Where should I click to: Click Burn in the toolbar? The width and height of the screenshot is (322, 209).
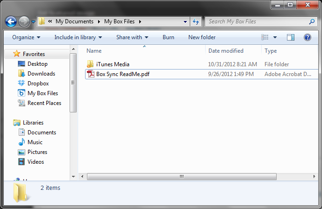(168, 37)
